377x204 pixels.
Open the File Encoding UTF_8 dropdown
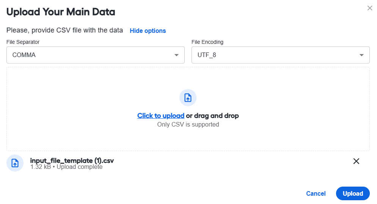(281, 55)
